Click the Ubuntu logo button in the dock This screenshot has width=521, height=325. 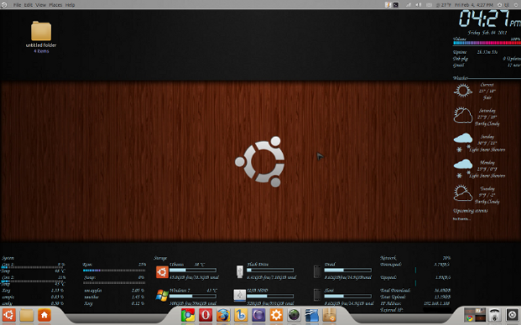9,315
